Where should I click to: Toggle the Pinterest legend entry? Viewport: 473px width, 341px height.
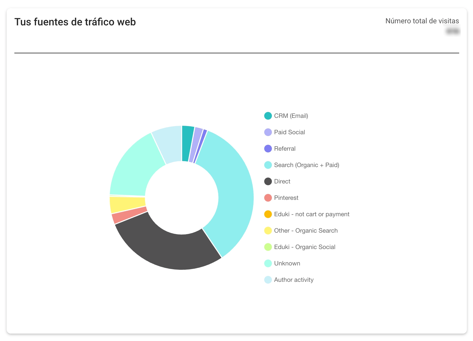coord(286,198)
